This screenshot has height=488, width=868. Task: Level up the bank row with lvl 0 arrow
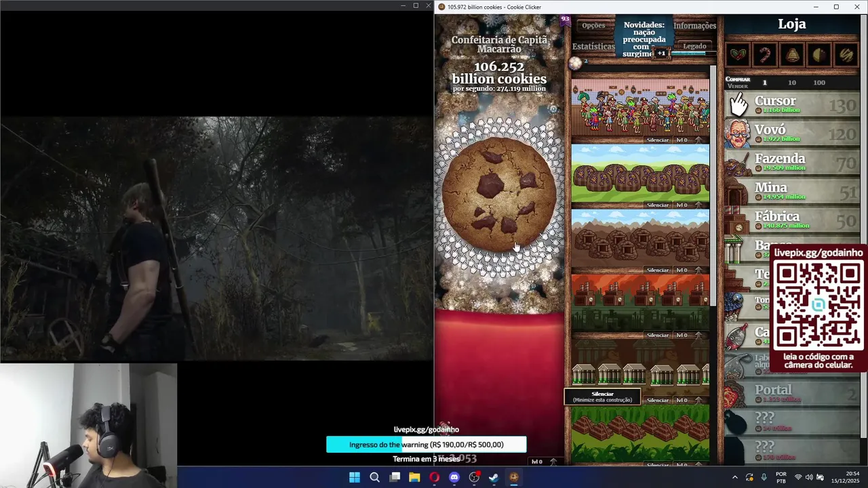[x=689, y=400]
